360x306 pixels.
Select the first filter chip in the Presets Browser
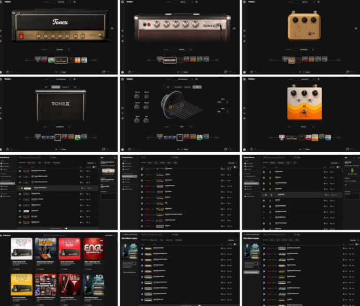[150, 163]
